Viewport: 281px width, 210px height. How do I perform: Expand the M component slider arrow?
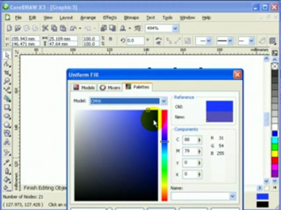pyautogui.click(x=199, y=151)
